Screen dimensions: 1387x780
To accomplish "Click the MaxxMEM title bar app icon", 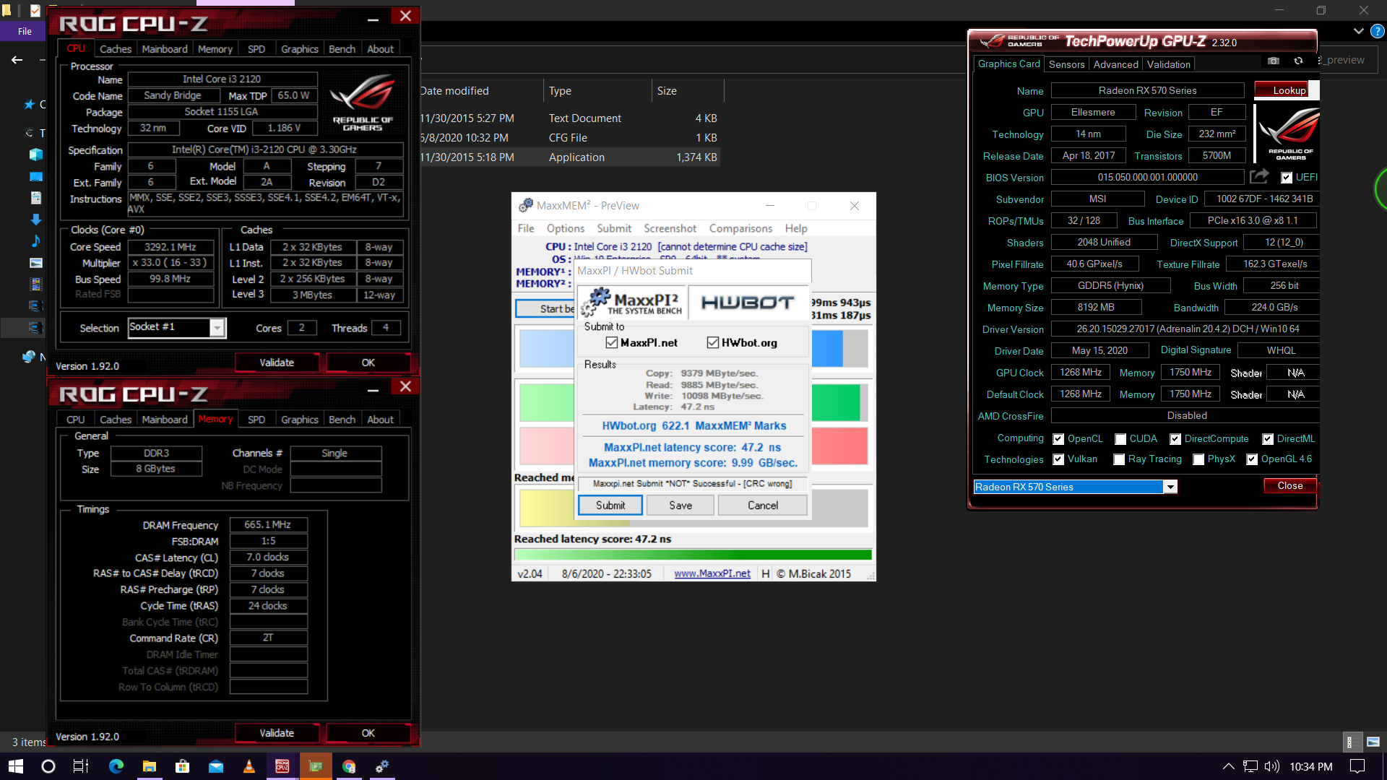I will point(525,205).
